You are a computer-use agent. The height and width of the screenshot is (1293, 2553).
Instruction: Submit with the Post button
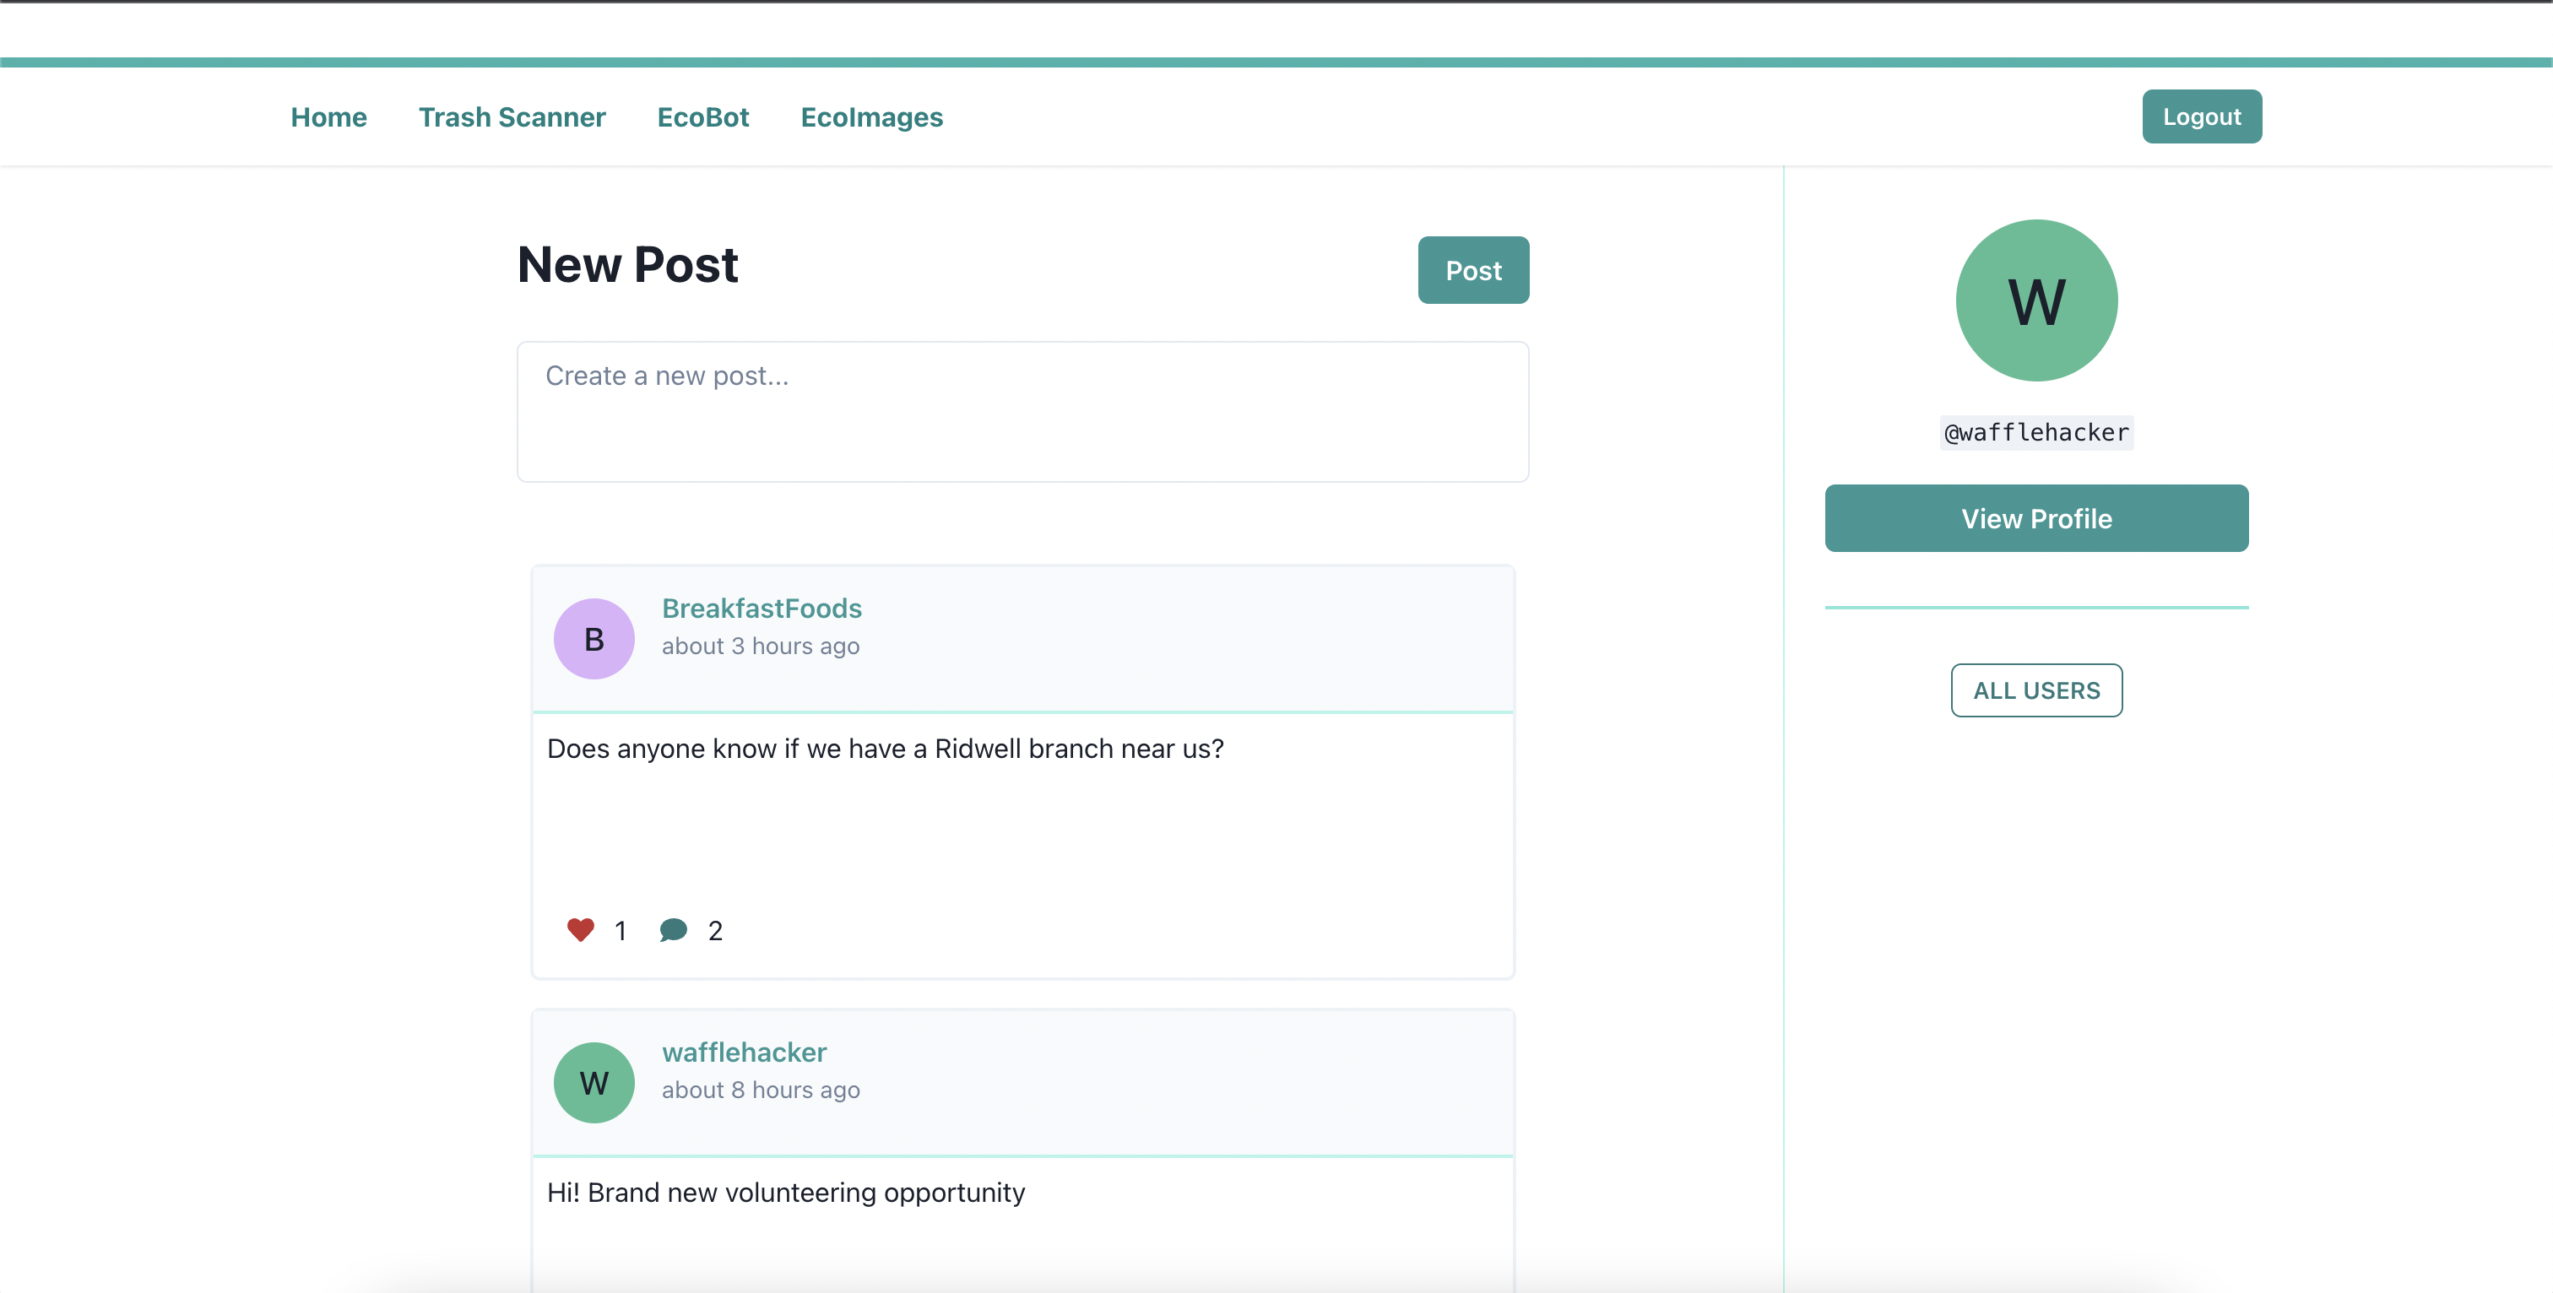pyautogui.click(x=1472, y=270)
